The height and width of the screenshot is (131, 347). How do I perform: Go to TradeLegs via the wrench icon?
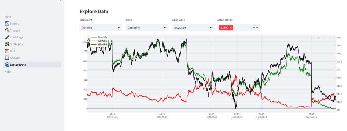click(x=7, y=37)
